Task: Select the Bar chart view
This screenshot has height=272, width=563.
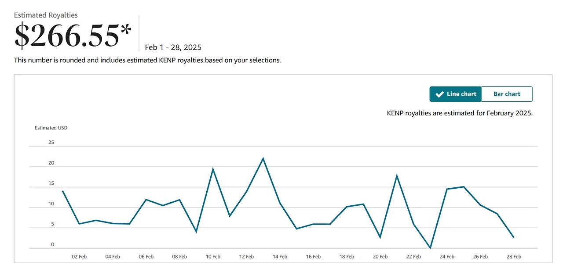Action: point(507,94)
